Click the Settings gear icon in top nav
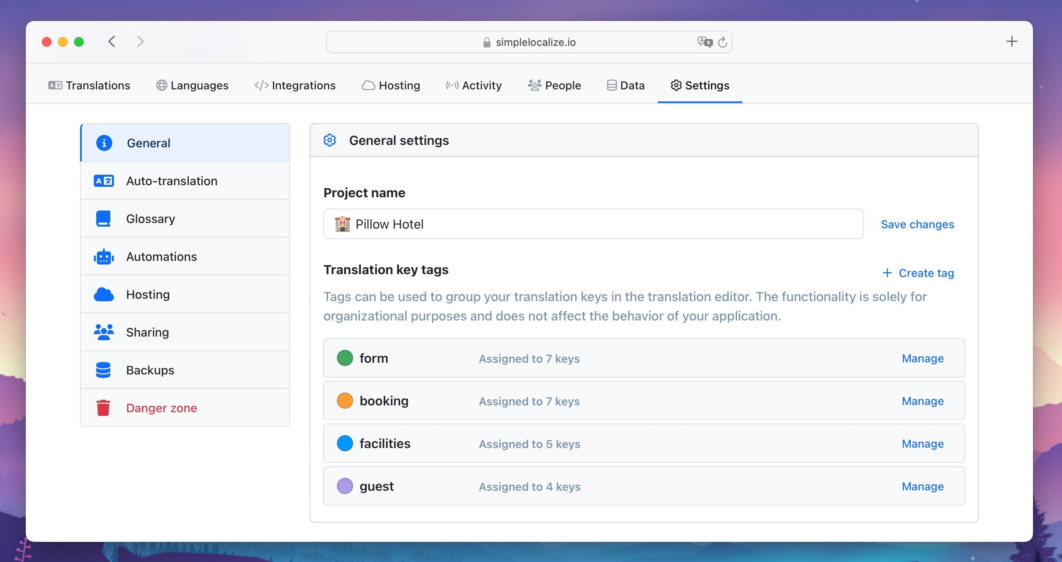 point(676,85)
